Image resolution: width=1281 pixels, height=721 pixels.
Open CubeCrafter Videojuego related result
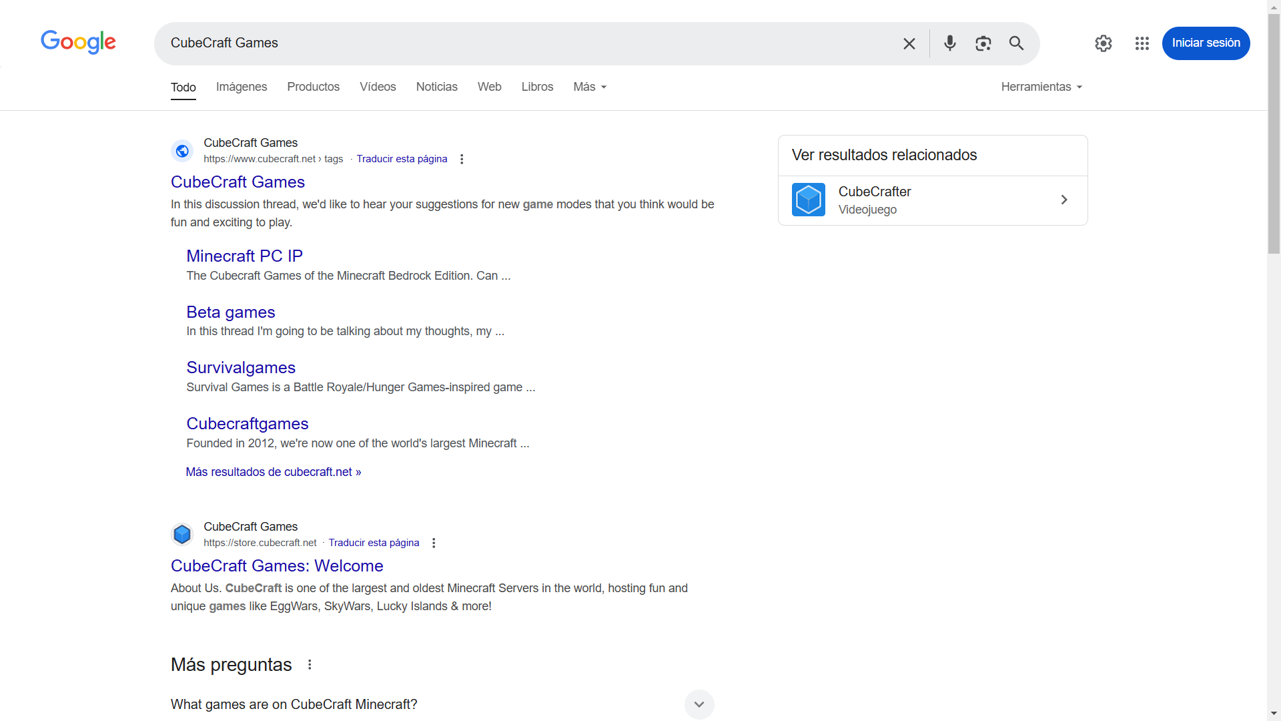point(933,200)
